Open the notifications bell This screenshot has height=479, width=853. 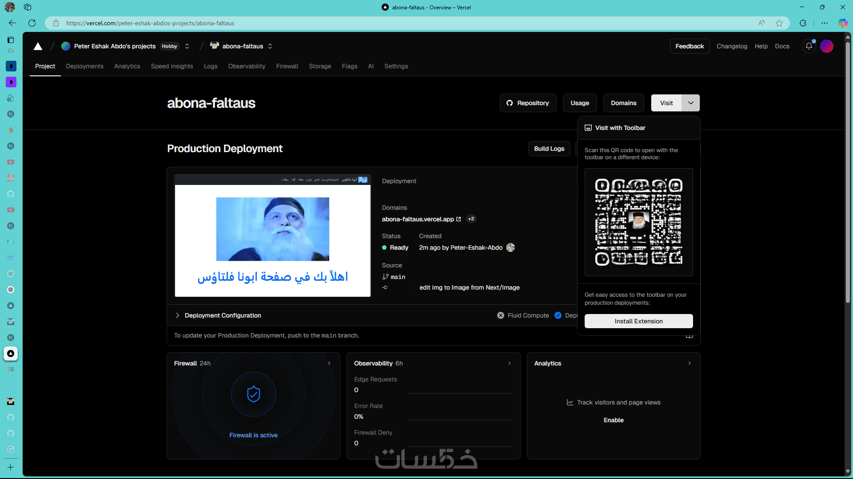click(809, 46)
